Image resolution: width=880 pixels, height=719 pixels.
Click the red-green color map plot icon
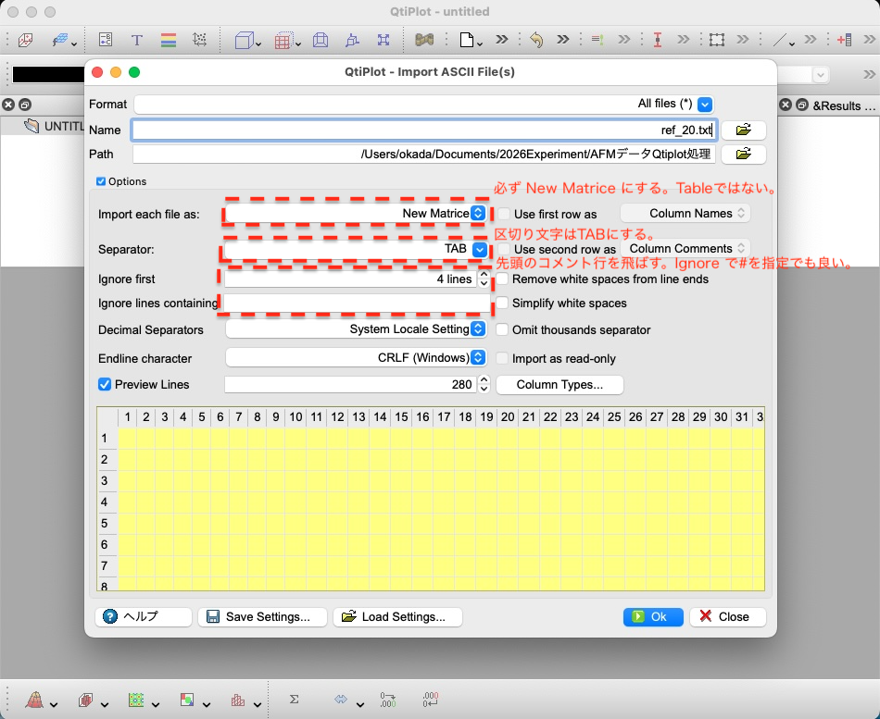tap(187, 700)
